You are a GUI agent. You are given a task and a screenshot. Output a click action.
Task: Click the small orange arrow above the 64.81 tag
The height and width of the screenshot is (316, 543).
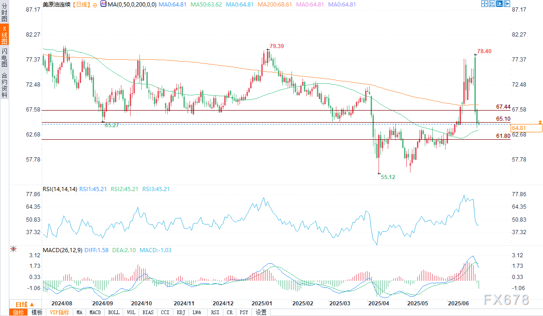[540, 122]
